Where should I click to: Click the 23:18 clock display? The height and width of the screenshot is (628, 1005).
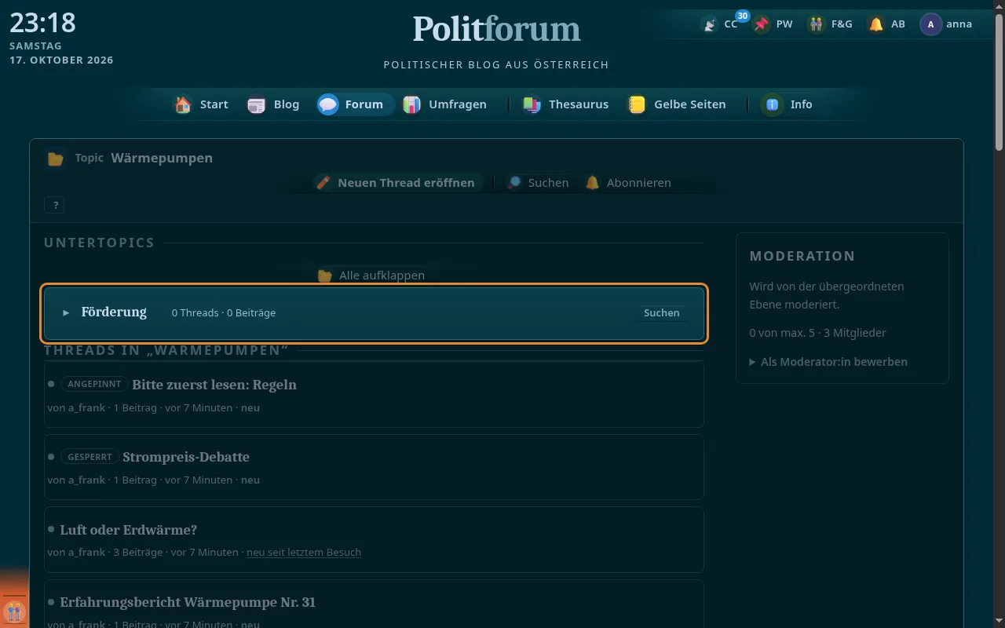coord(42,22)
